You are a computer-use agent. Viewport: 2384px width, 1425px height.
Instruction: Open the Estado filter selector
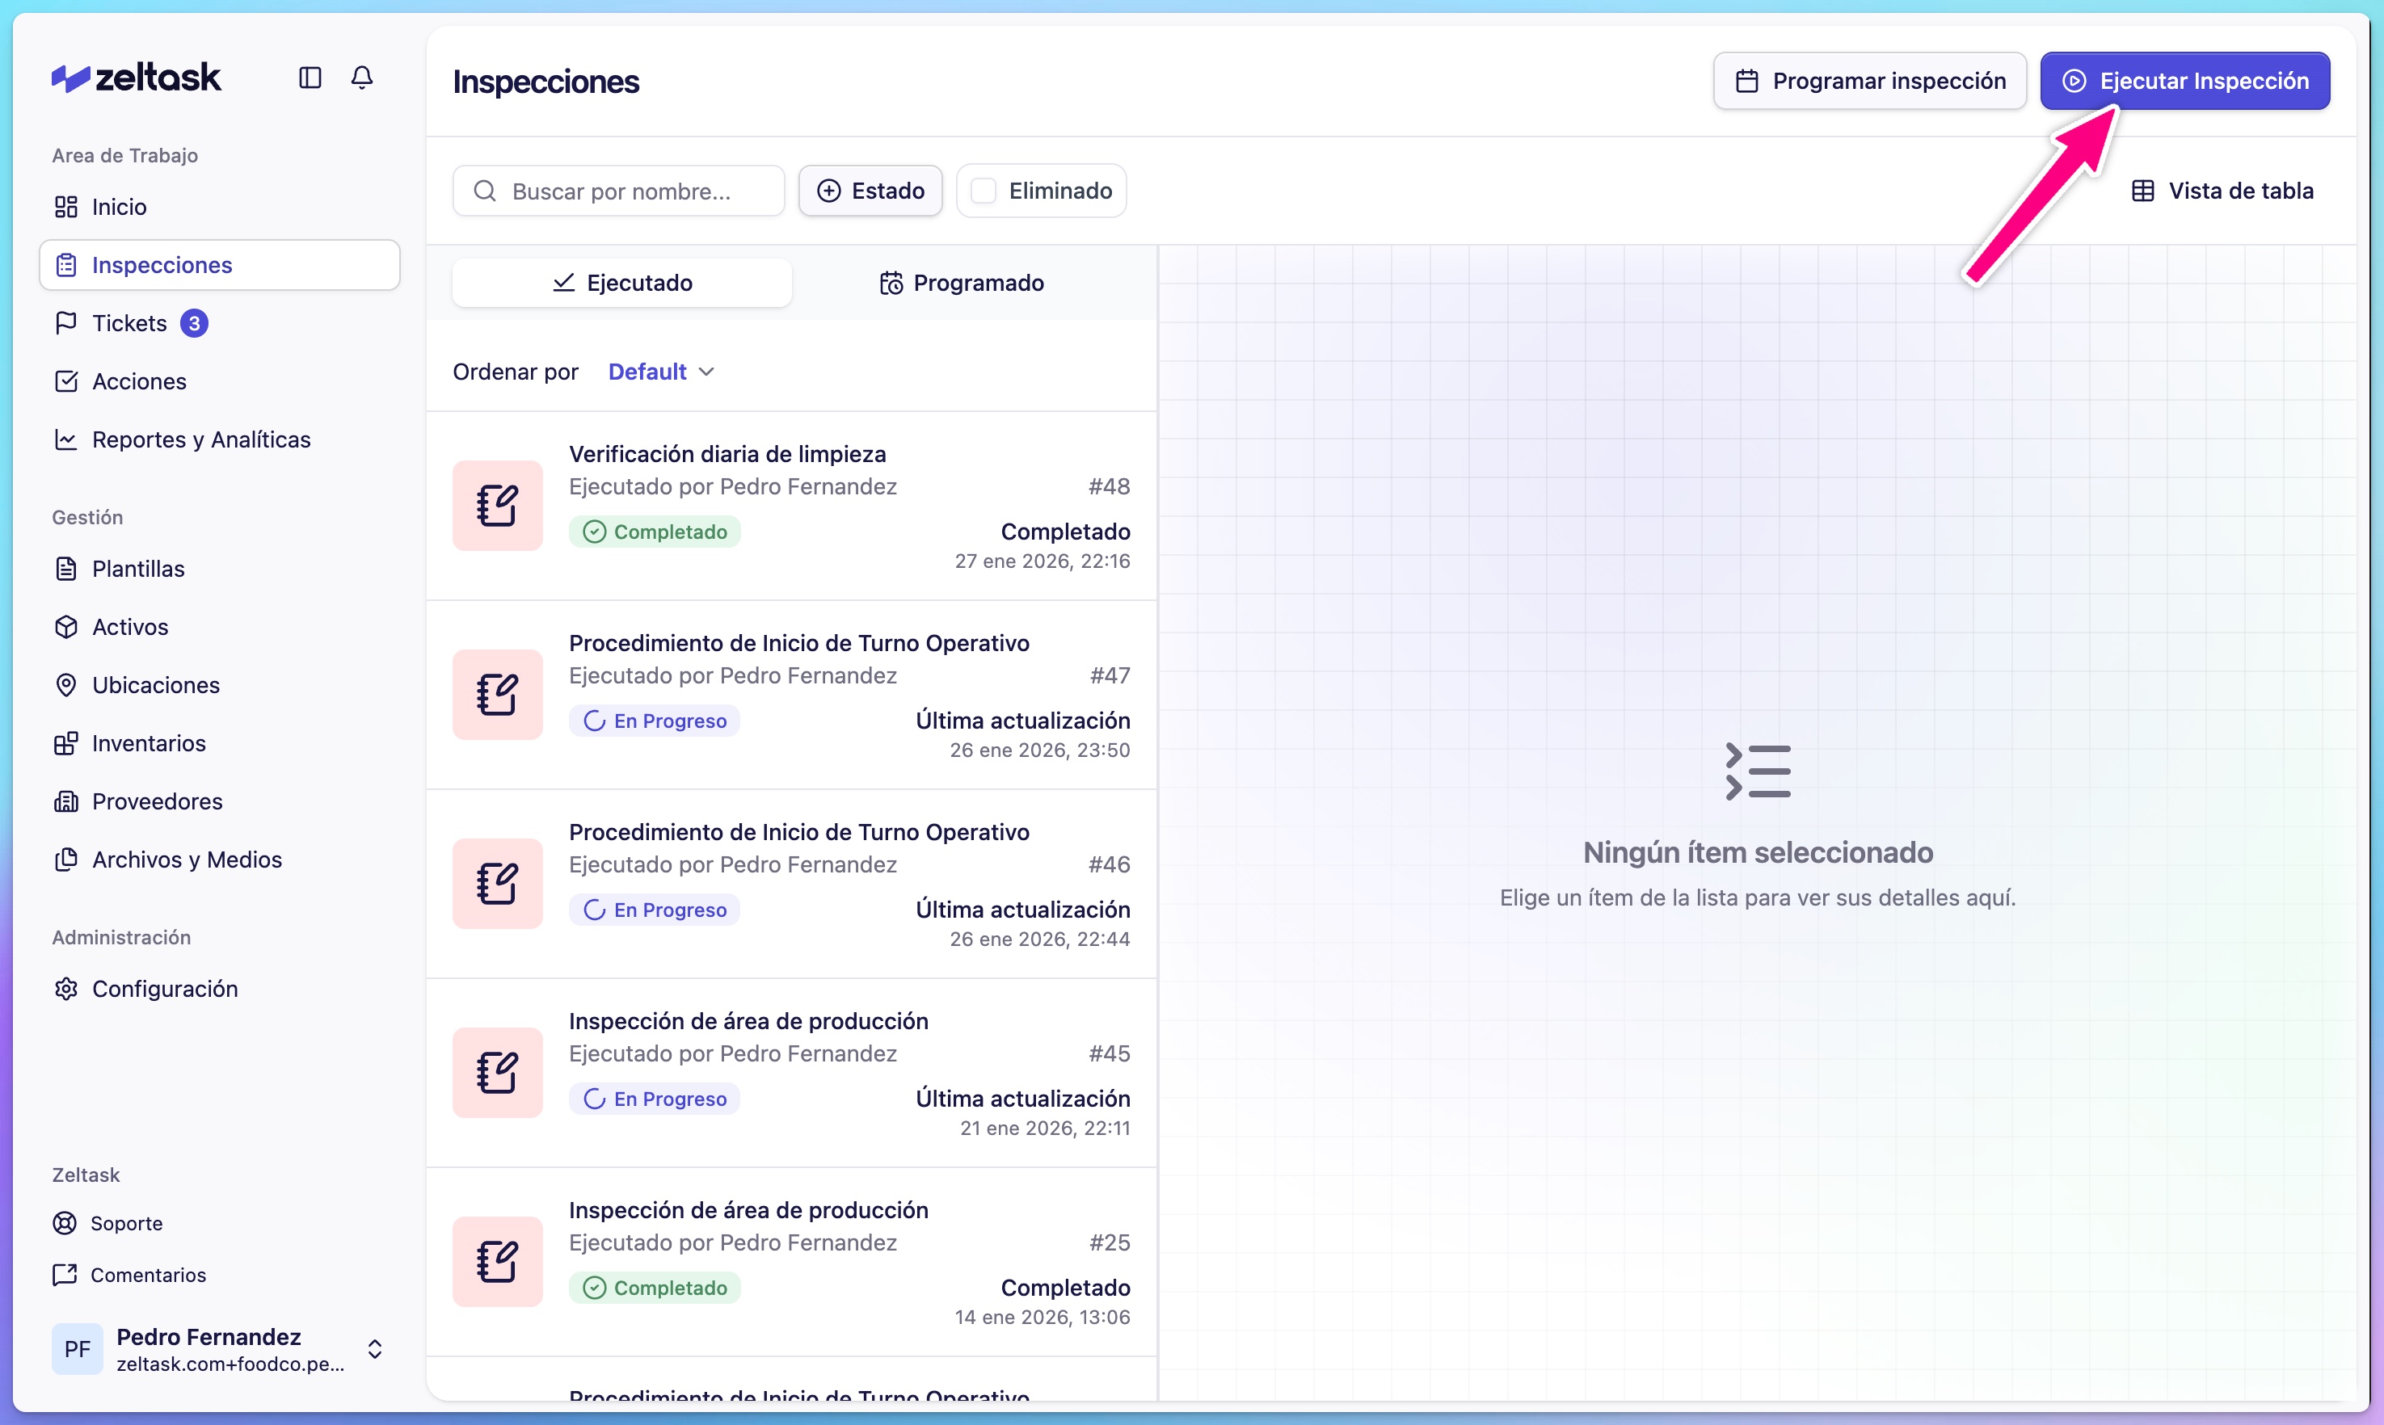pyautogui.click(x=870, y=190)
